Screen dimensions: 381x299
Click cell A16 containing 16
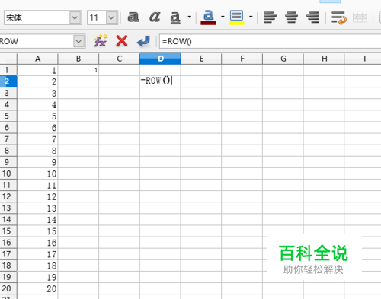(37, 243)
